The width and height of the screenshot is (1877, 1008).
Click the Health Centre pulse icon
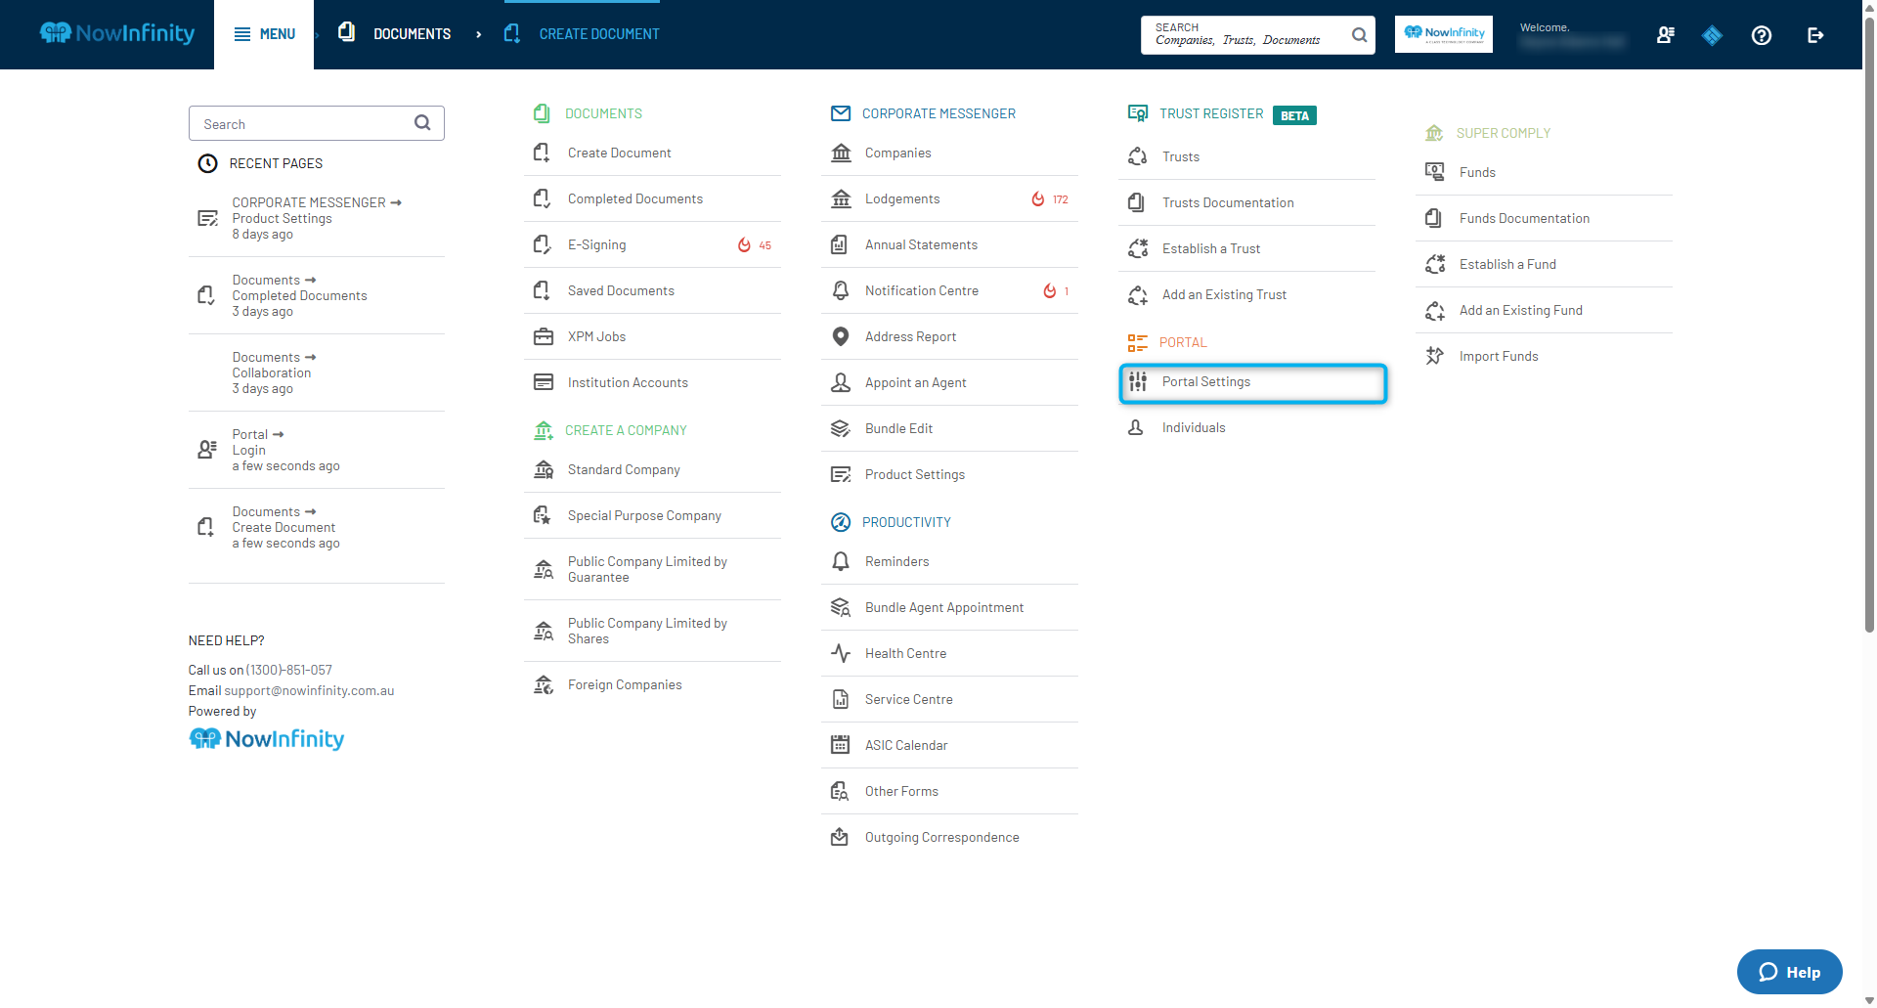click(x=840, y=653)
